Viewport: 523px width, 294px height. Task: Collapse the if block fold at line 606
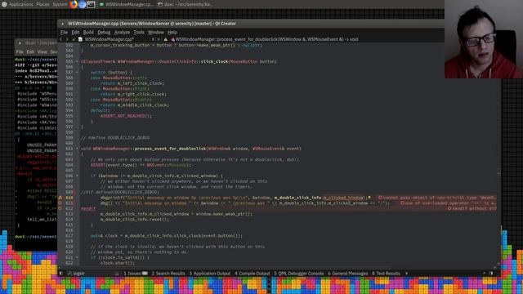pyautogui.click(x=77, y=176)
